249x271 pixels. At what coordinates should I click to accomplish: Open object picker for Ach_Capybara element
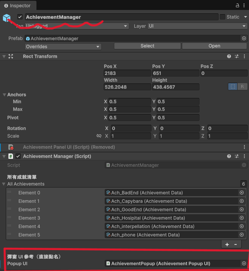(242, 201)
